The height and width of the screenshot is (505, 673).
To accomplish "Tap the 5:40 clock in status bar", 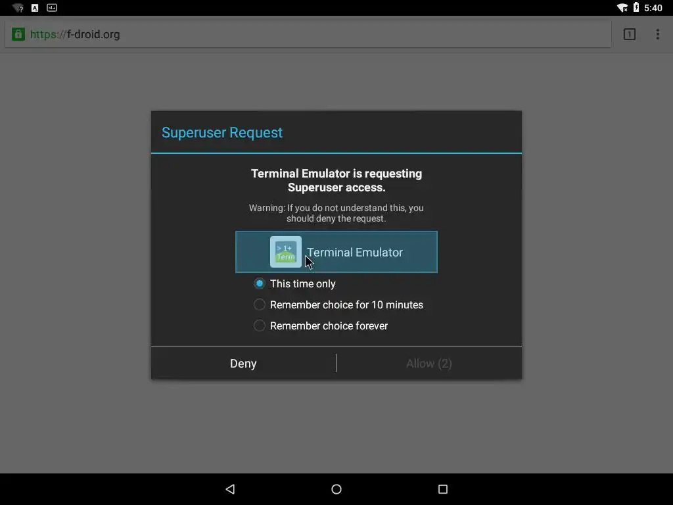I will 653,8.
